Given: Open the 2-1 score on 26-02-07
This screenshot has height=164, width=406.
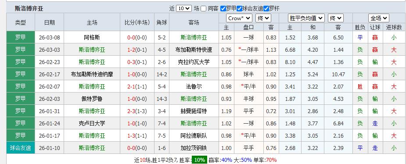Looking at the screenshot, I should [132, 87].
